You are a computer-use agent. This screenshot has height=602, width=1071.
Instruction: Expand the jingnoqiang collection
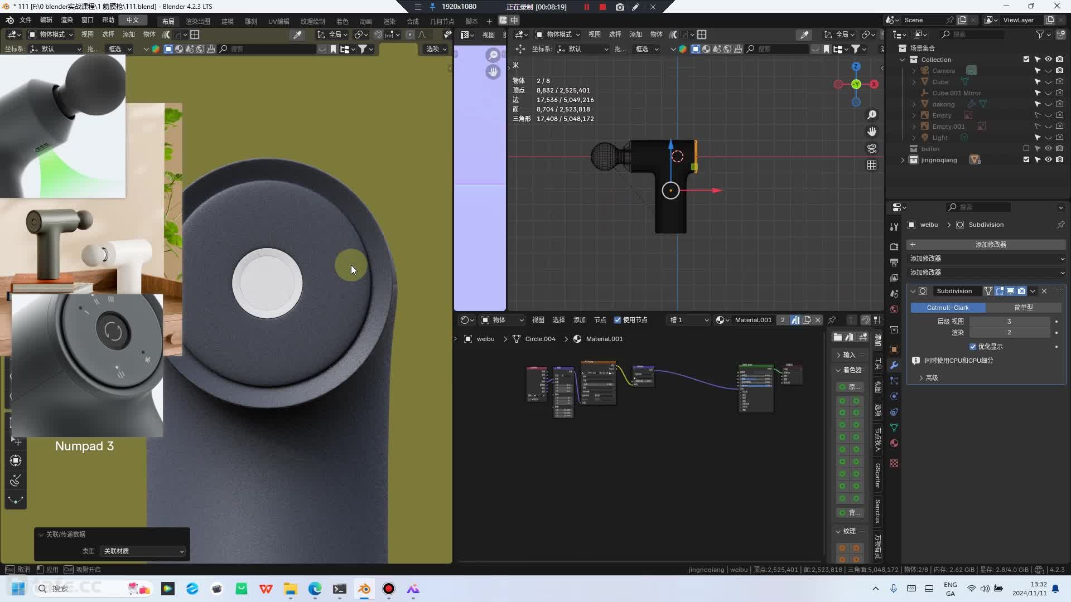(x=903, y=160)
